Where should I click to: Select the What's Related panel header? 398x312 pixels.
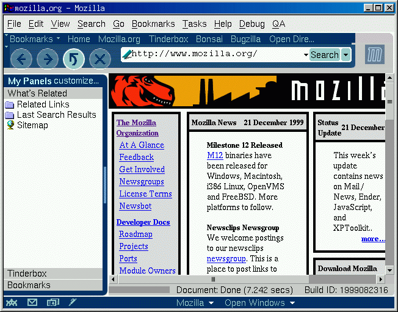pyautogui.click(x=53, y=93)
